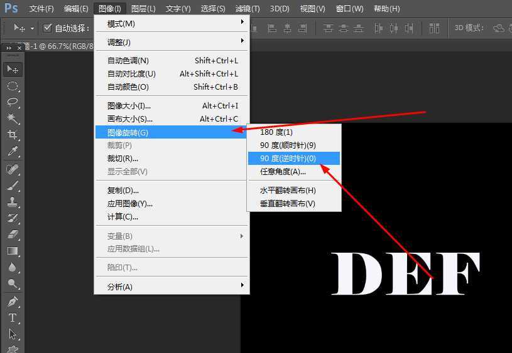Select the Elliptical Marquee tool
This screenshot has height=353, width=512.
tap(13, 86)
